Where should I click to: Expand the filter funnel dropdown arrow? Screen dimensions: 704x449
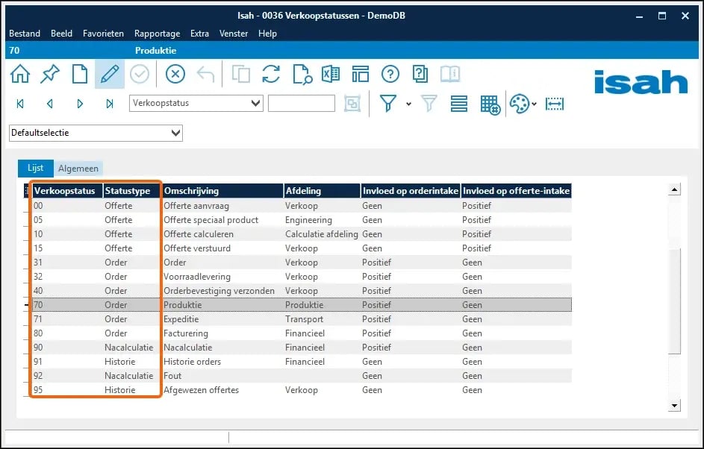pos(408,104)
